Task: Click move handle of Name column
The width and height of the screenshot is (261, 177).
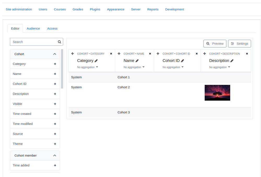Action: point(119,54)
